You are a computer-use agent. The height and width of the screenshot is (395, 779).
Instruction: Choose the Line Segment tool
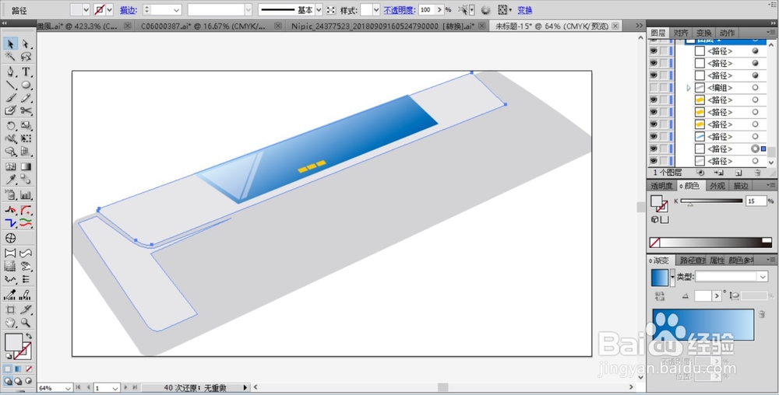click(x=10, y=86)
